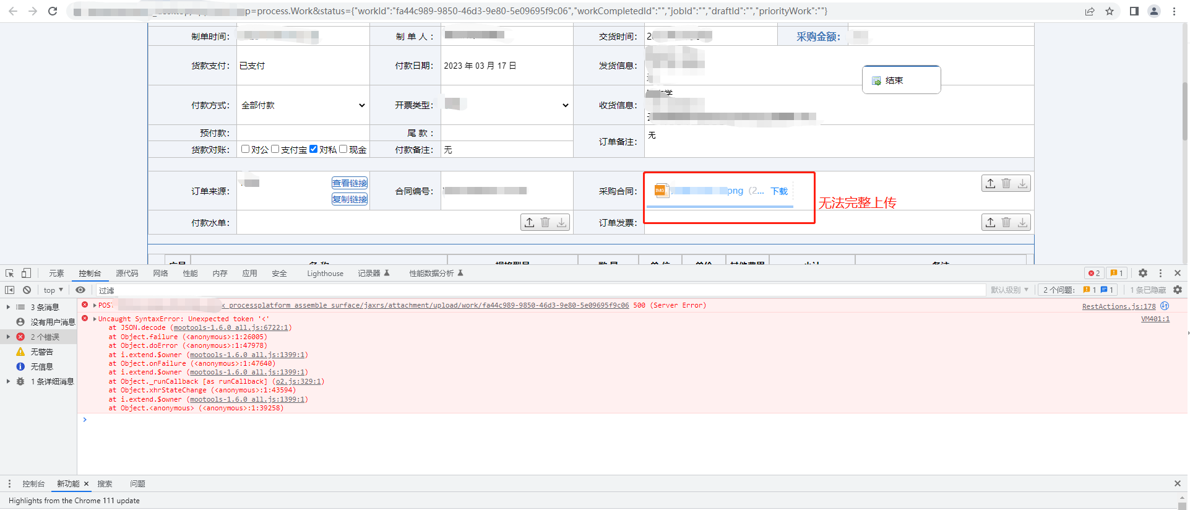The image size is (1190, 510).
Task: Click upload icon in 订单发票 row
Action: 990,222
